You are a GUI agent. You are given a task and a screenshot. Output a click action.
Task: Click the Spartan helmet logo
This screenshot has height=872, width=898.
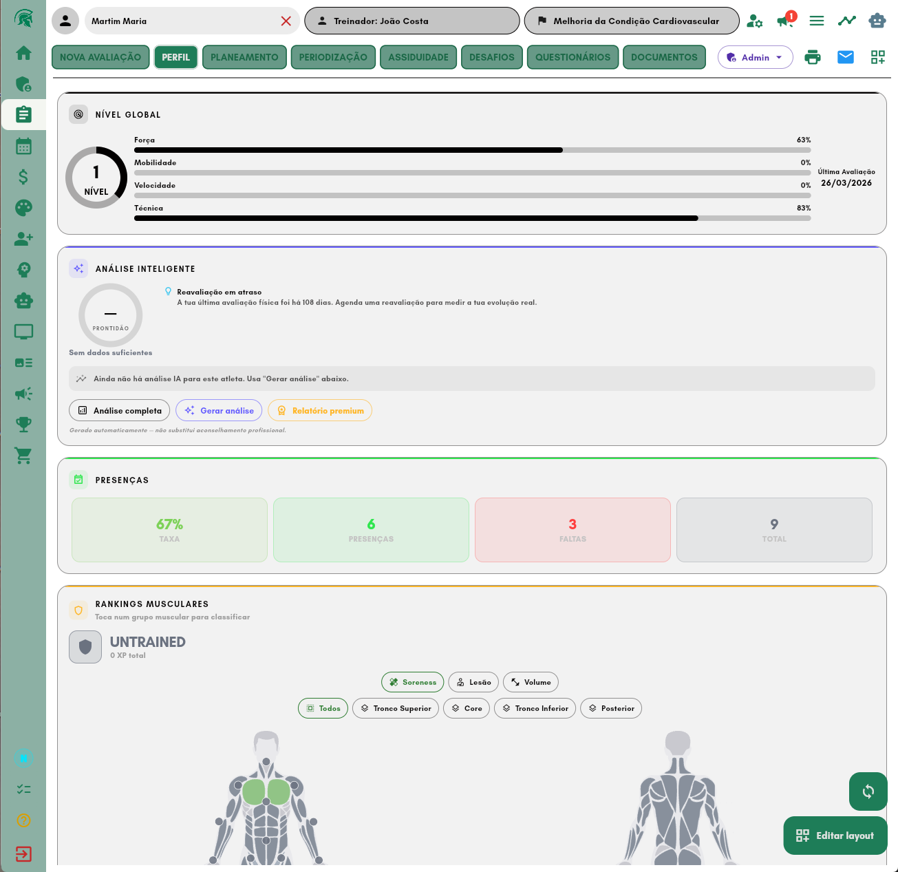tap(23, 19)
